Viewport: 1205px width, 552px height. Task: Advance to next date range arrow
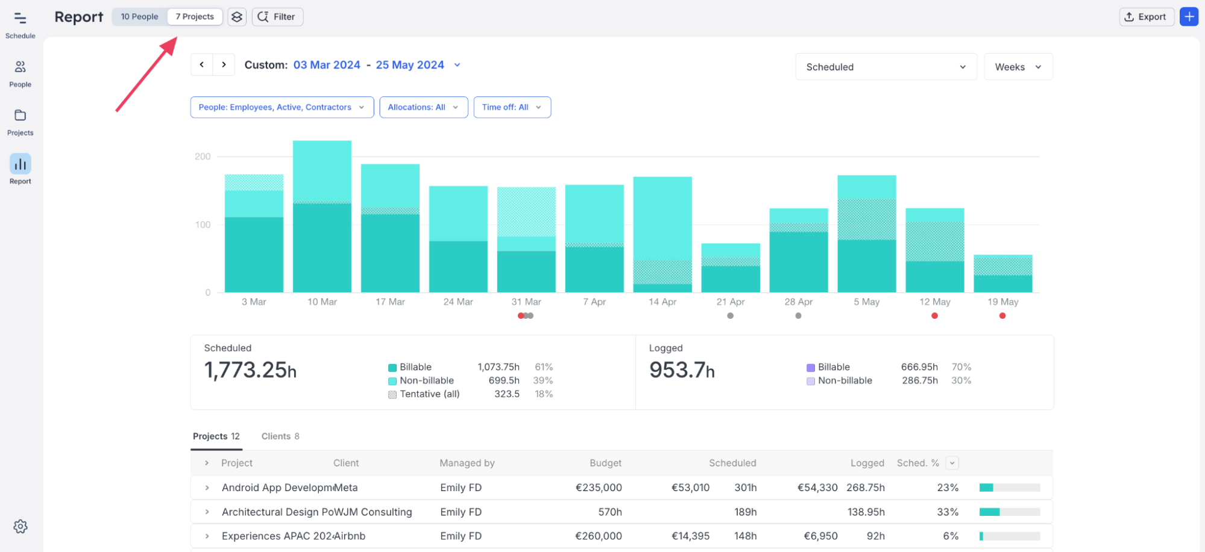pyautogui.click(x=224, y=64)
